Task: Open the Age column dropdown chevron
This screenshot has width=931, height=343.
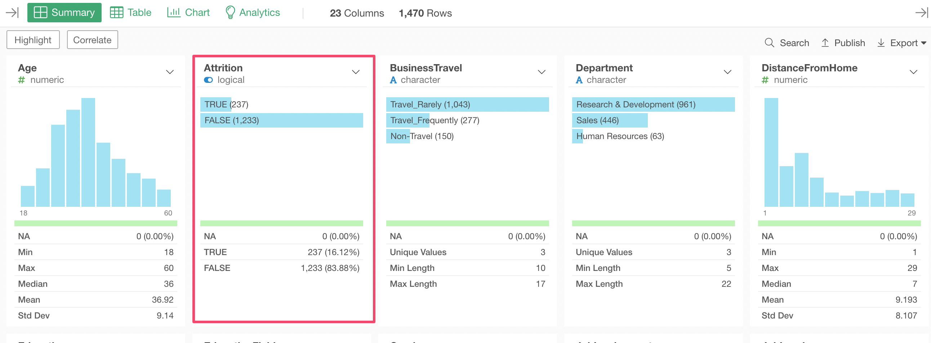Action: [170, 72]
